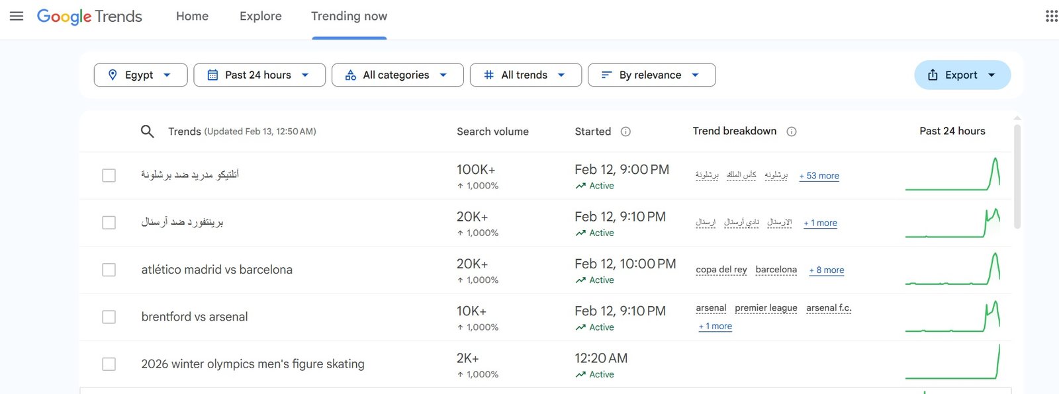Image resolution: width=1059 pixels, height=394 pixels.
Task: Open the Google apps grid
Action: pyautogui.click(x=1051, y=16)
